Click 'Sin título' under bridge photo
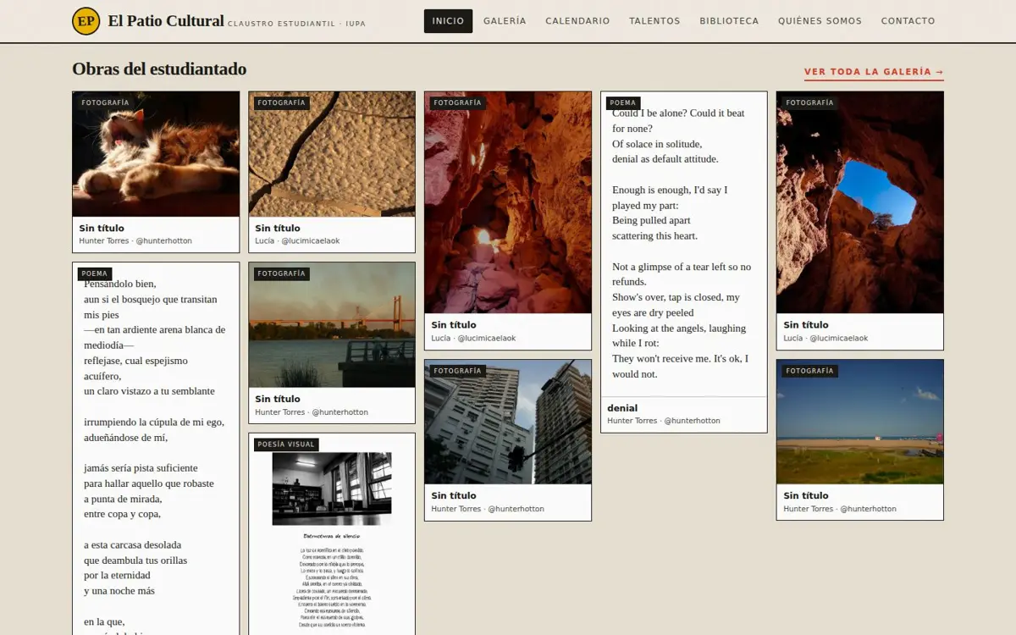The image size is (1016, 635). click(278, 400)
